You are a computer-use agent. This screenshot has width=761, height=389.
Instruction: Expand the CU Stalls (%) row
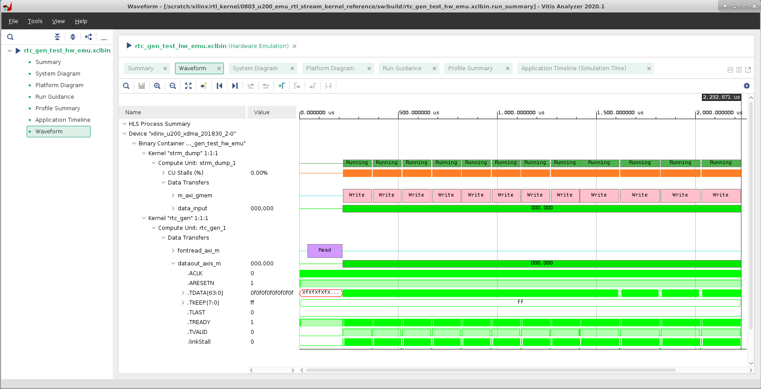tap(163, 173)
